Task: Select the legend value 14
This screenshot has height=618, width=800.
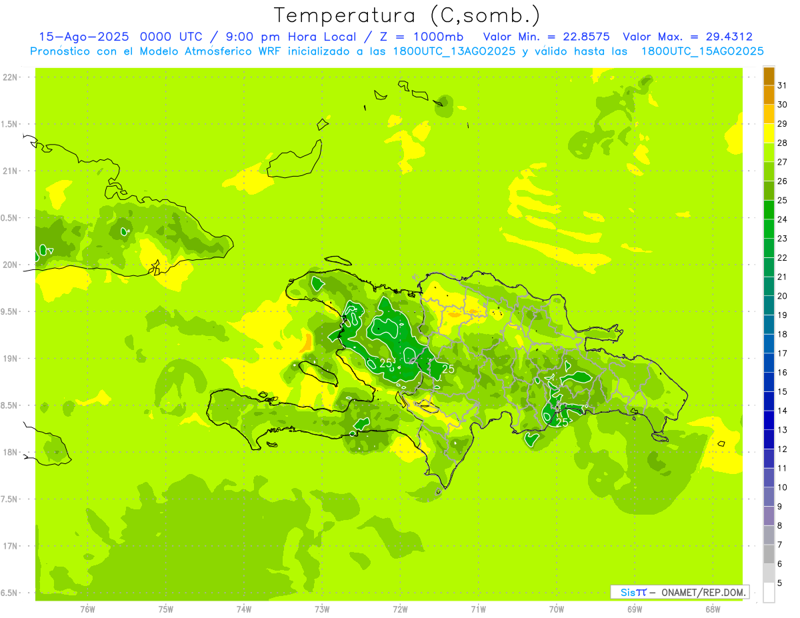Action: (783, 410)
